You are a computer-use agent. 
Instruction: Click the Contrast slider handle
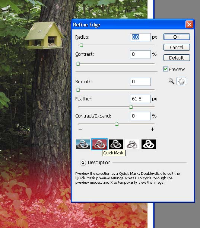pos(78,64)
